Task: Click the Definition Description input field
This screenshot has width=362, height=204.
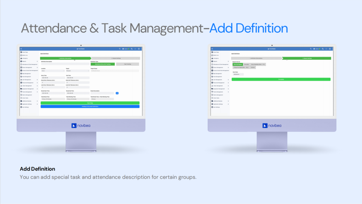Action: (65, 64)
